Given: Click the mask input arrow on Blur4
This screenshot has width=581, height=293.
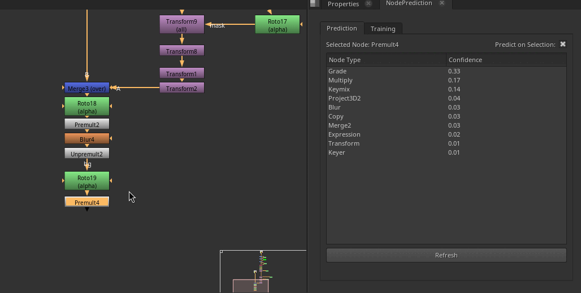Looking at the screenshot, I should (x=111, y=139).
